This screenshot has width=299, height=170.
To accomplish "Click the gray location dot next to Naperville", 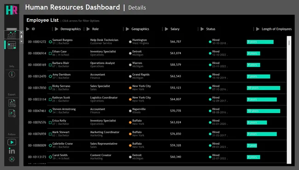I will pyautogui.click(x=130, y=111).
